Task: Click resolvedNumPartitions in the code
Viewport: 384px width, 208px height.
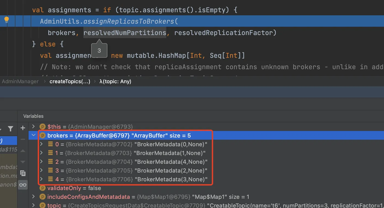Action: pyautogui.click(x=125, y=33)
